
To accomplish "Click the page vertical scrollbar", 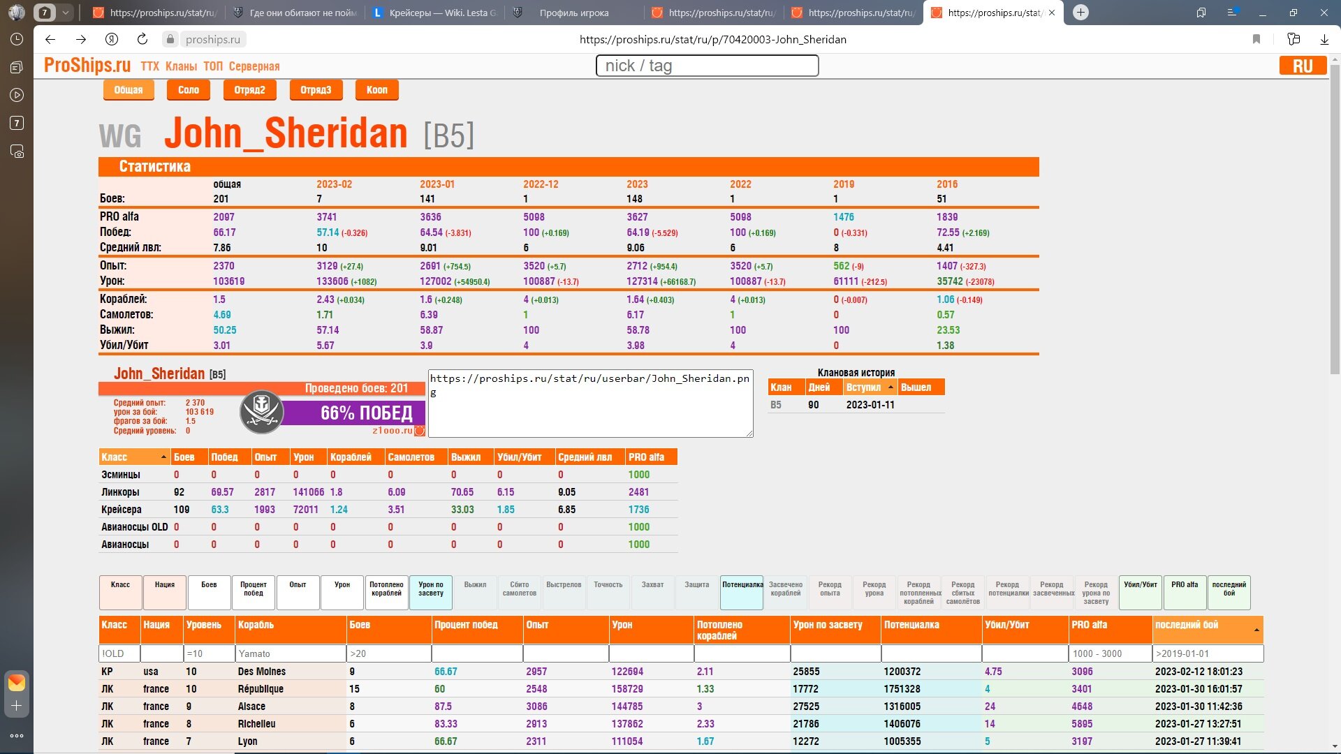I will [1335, 220].
